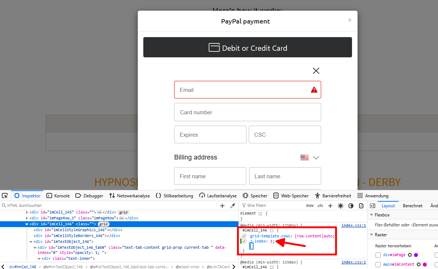Click the purple color swatch for div#imPage
Image resolution: width=438 pixels, height=269 pixels.
416,255
